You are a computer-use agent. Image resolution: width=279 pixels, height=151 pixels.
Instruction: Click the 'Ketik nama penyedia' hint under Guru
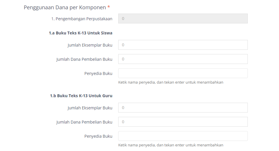click(171, 145)
